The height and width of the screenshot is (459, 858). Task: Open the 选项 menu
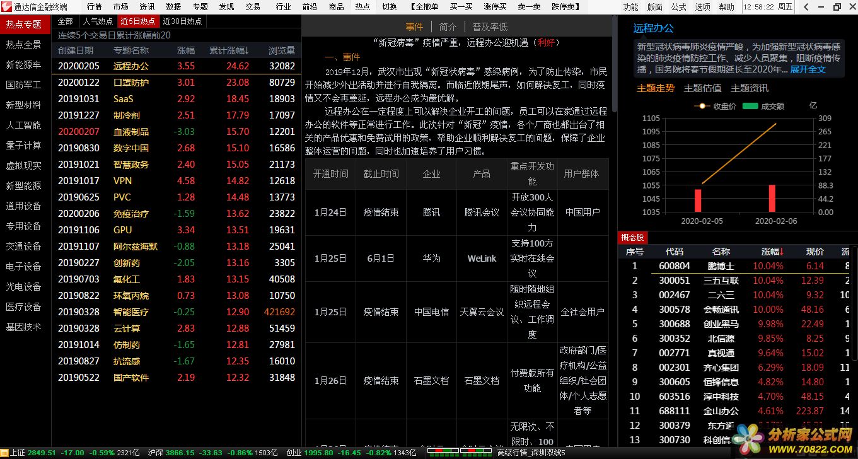click(x=703, y=7)
